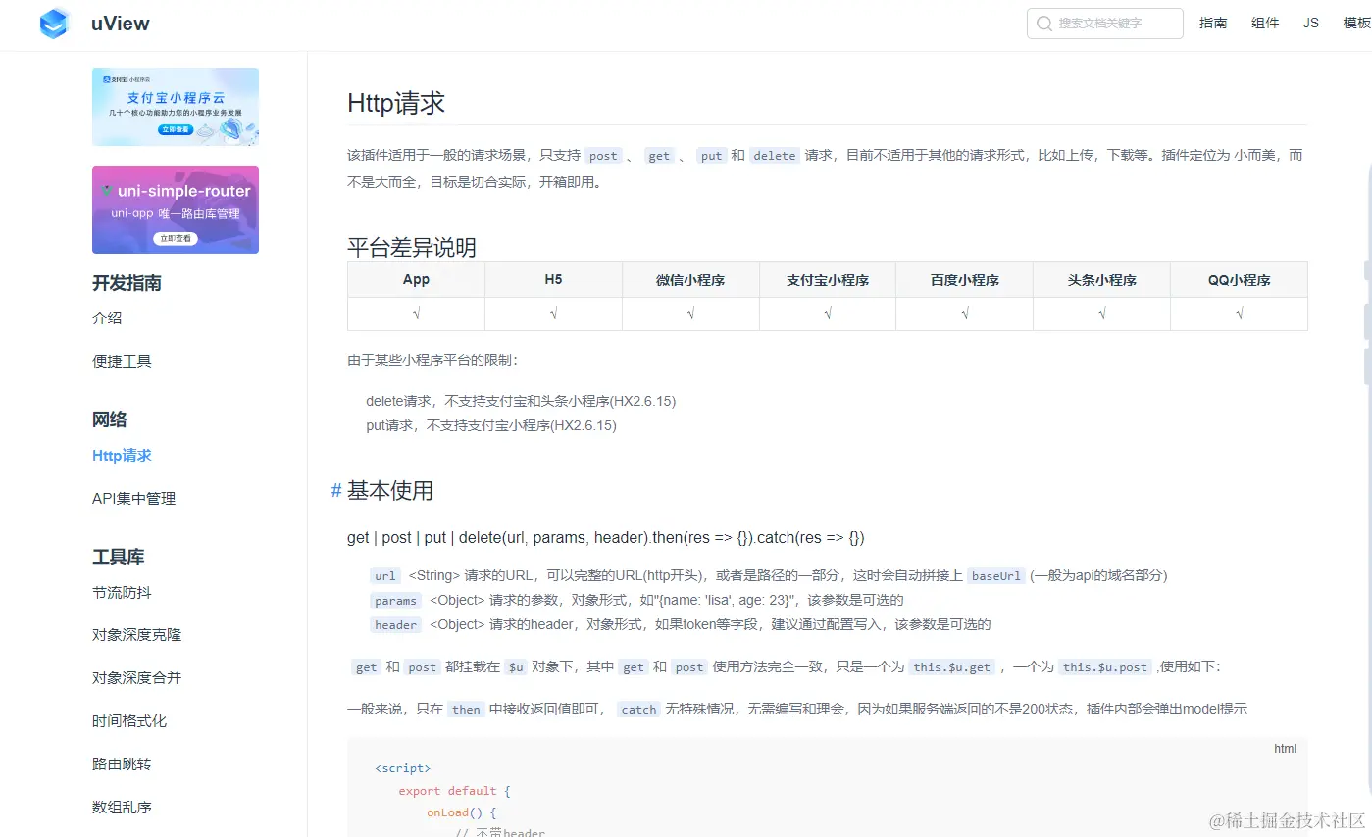Open the uni-simple-router banner ad
The width and height of the screenshot is (1372, 837).
pyautogui.click(x=176, y=210)
